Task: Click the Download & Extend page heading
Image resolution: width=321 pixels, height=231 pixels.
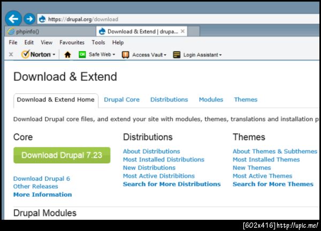Action: coord(65,77)
